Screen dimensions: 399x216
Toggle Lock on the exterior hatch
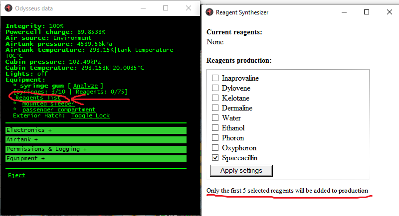click(90, 116)
